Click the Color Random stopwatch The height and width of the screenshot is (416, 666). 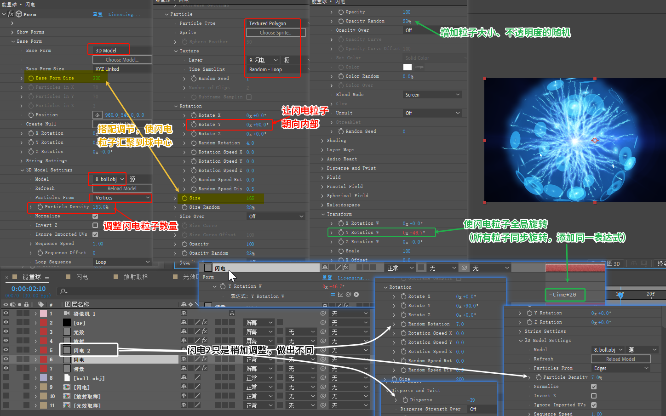pyautogui.click(x=341, y=76)
